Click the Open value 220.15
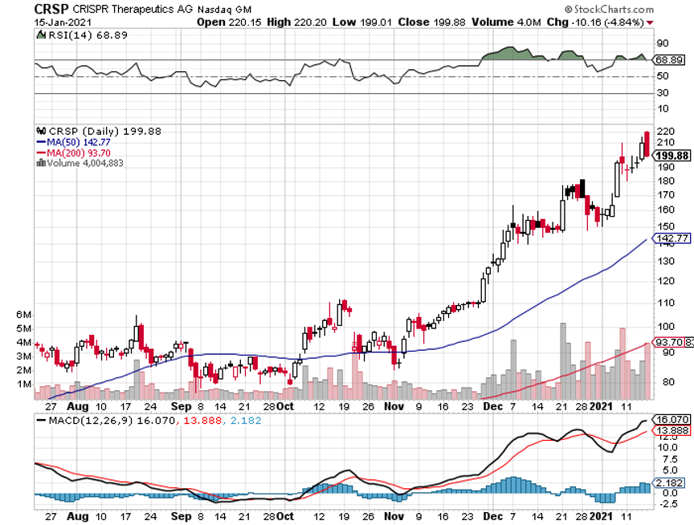Viewport: 694px width, 525px height. click(245, 22)
